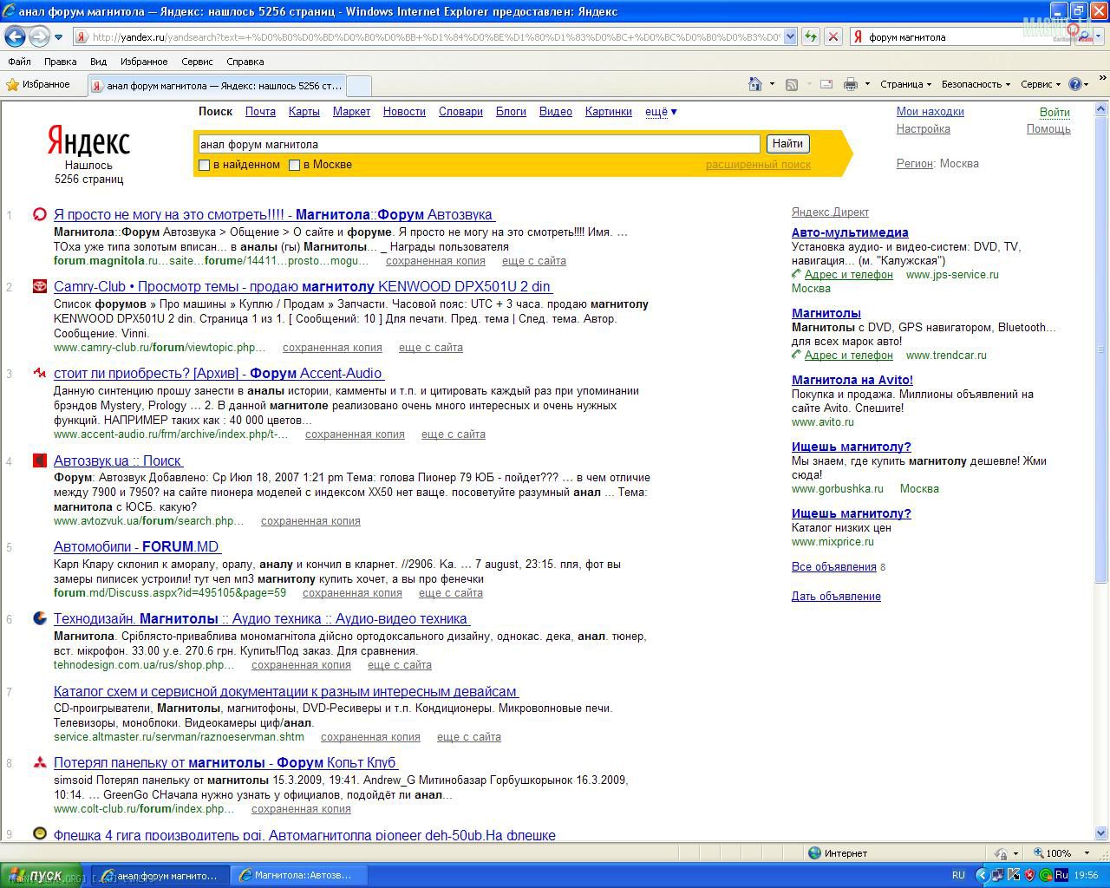Click the Яндекс logo
This screenshot has width=1110, height=888.
click(88, 140)
